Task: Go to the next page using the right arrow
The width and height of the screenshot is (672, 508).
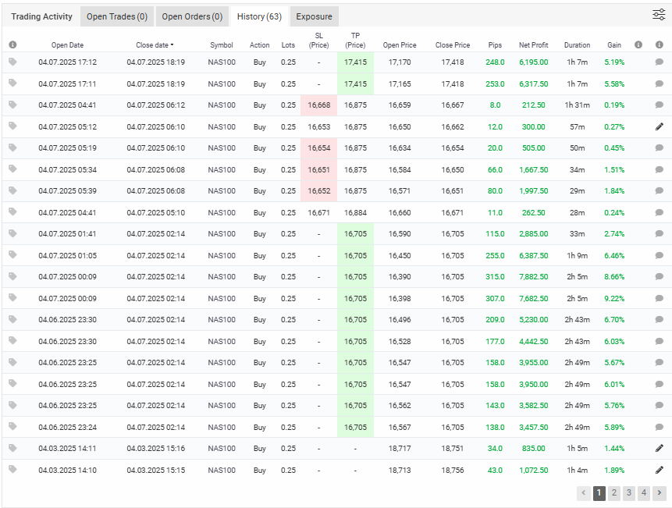Action: (x=660, y=492)
